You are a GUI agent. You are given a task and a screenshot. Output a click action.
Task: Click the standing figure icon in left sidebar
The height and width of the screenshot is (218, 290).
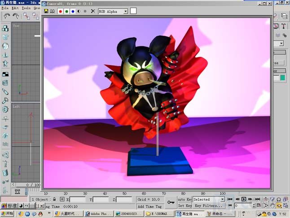(x=5, y=164)
